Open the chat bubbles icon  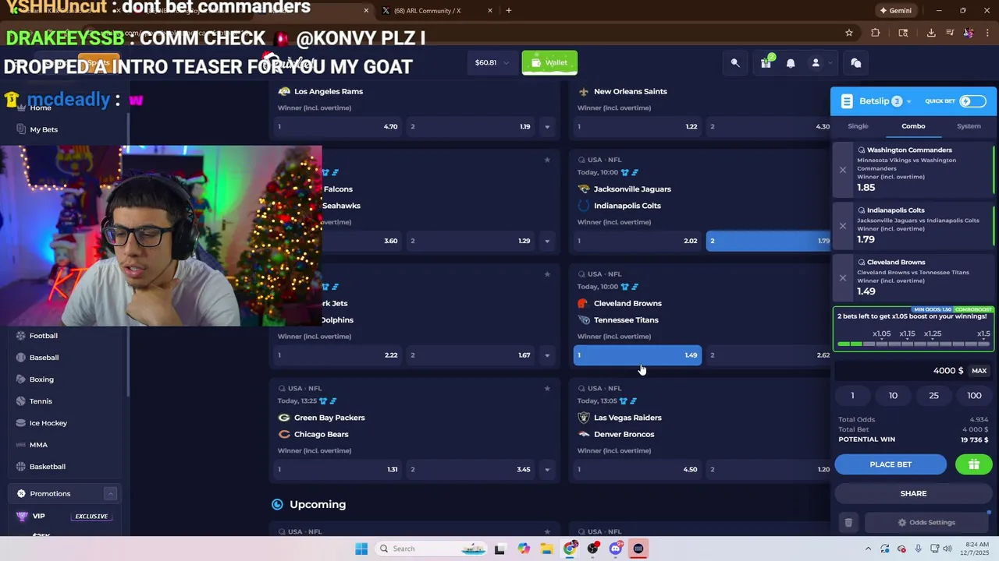pos(856,63)
